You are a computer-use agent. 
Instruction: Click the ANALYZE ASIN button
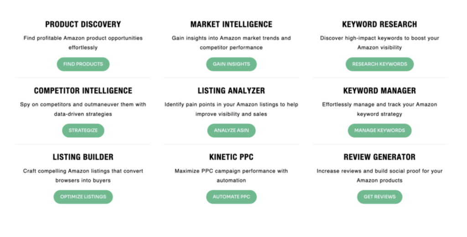231,131
